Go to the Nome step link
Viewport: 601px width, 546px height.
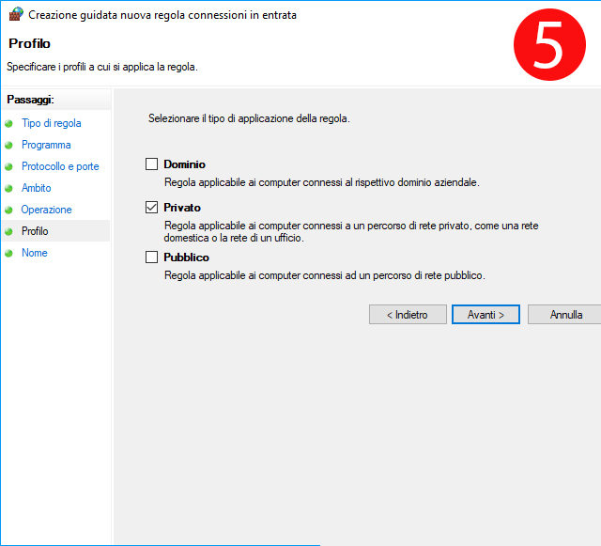35,253
